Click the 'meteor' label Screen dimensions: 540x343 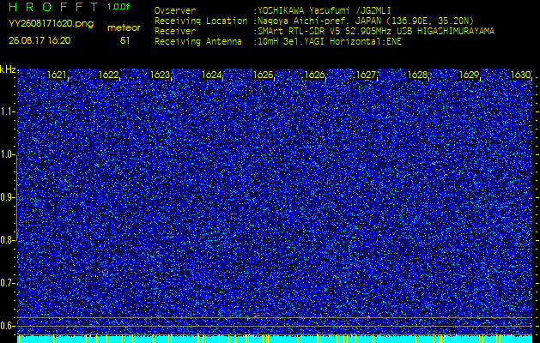click(124, 28)
